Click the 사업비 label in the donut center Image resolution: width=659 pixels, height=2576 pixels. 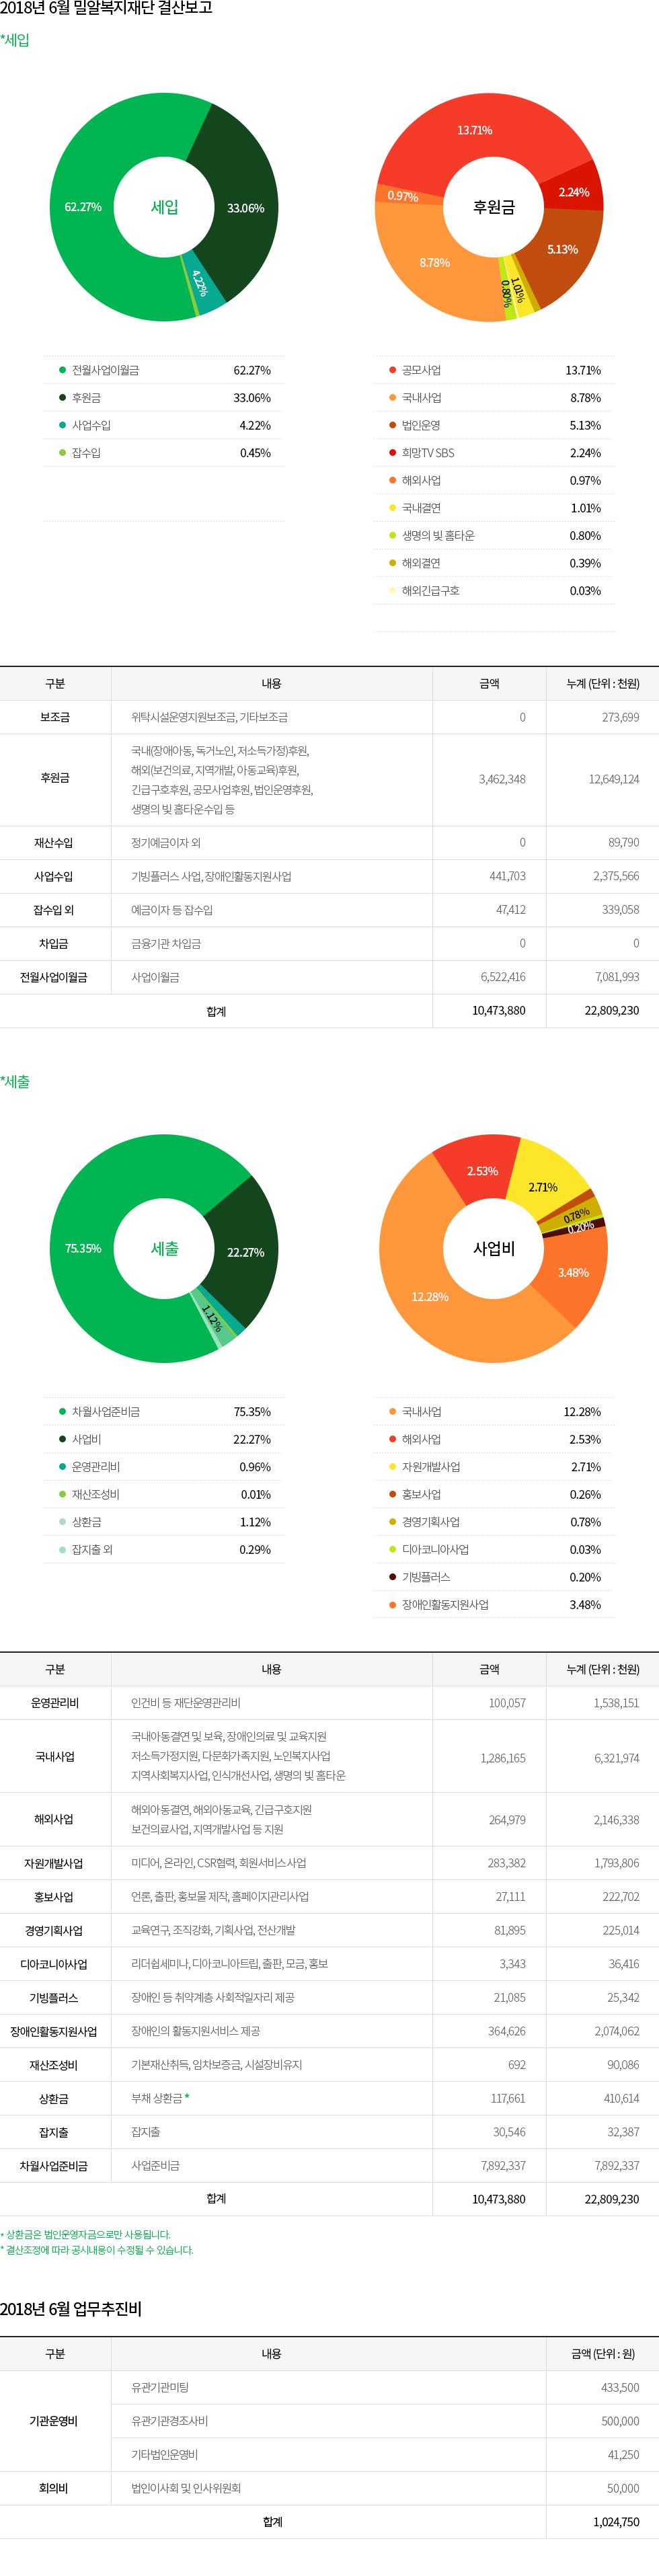493,1248
